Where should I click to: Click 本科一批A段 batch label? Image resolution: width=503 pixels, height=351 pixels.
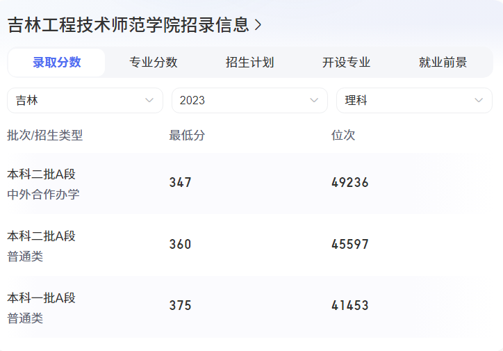(x=42, y=298)
